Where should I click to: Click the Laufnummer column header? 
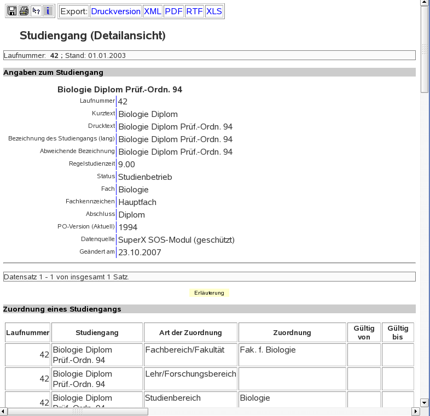coord(28,332)
